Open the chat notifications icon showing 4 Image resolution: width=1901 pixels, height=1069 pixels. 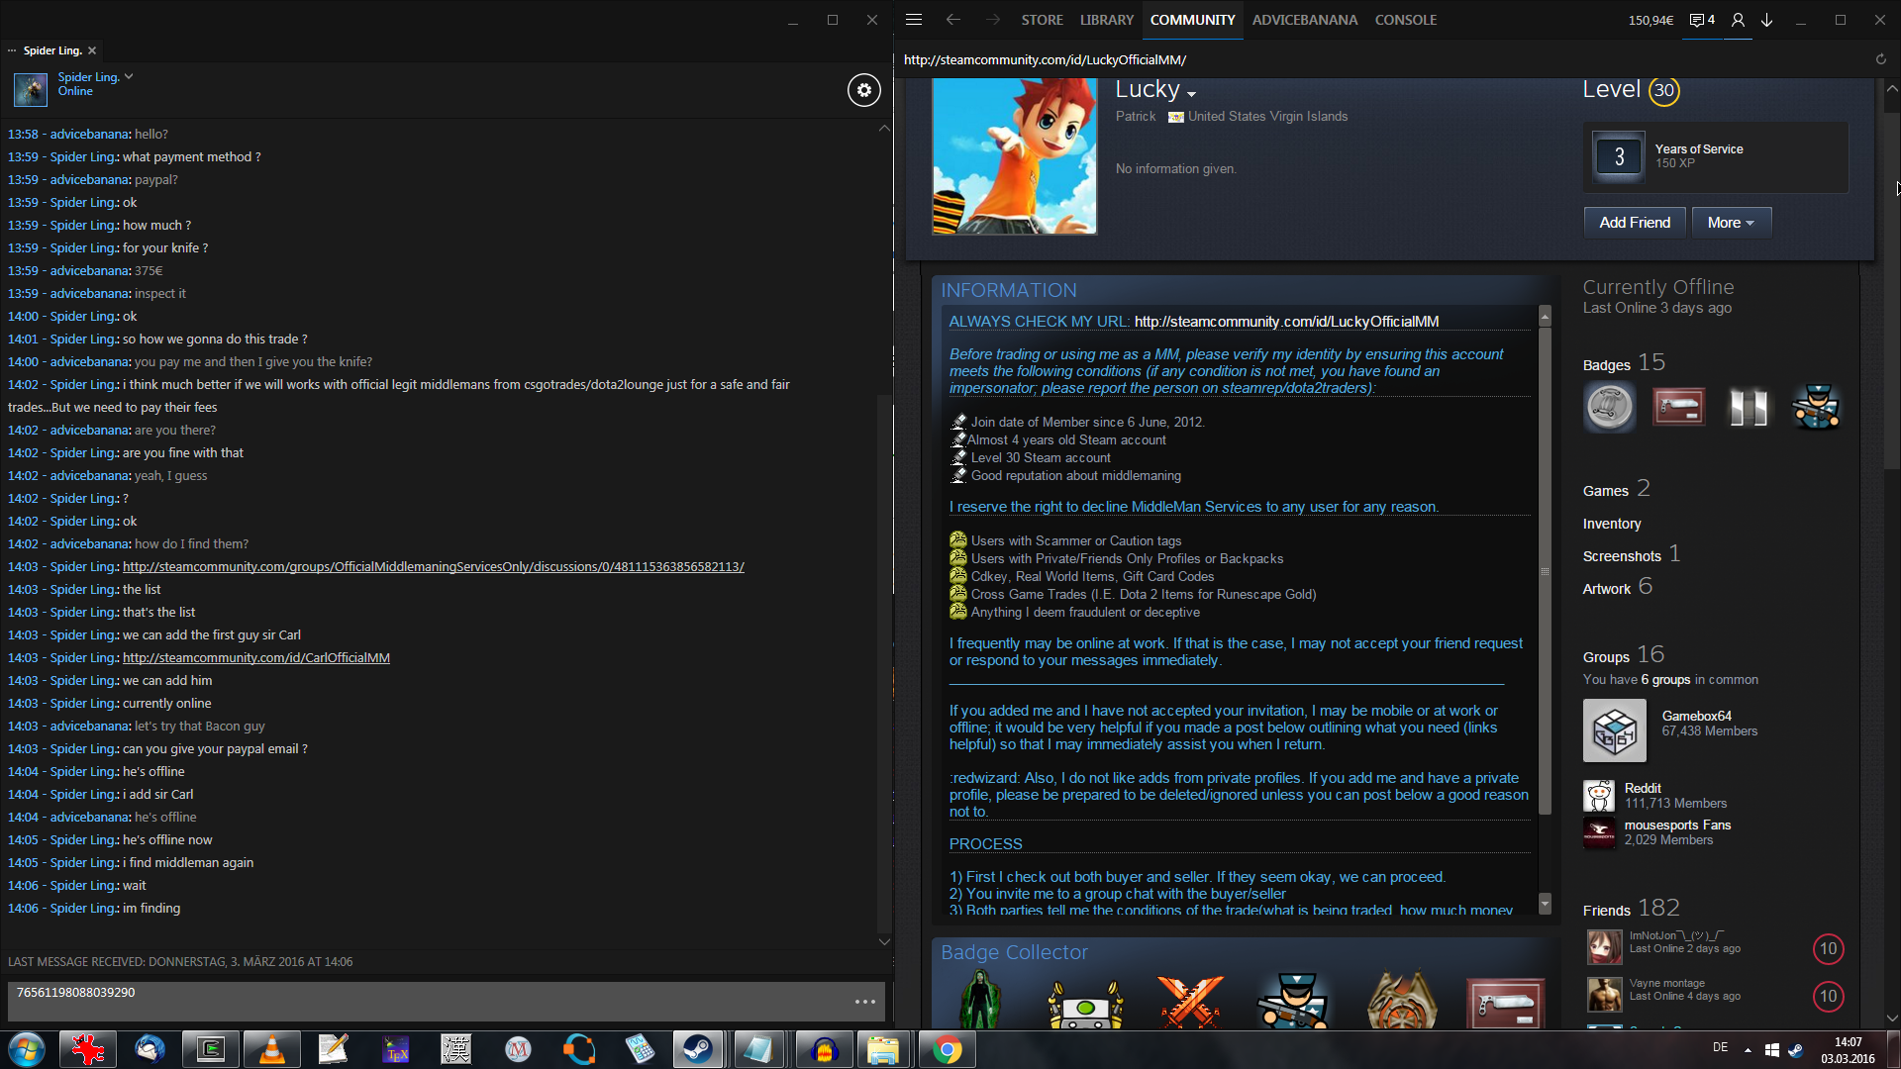1702,20
